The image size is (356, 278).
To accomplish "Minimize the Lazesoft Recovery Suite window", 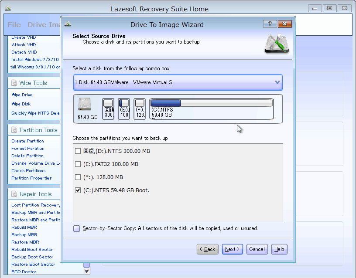I will (x=315, y=8).
